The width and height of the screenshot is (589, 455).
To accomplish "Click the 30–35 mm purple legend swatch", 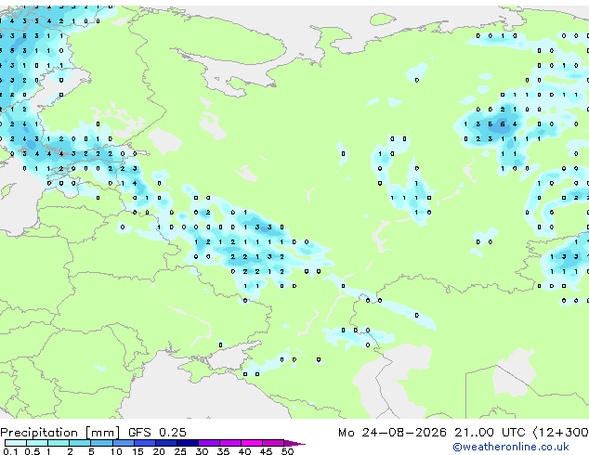I will click(209, 443).
